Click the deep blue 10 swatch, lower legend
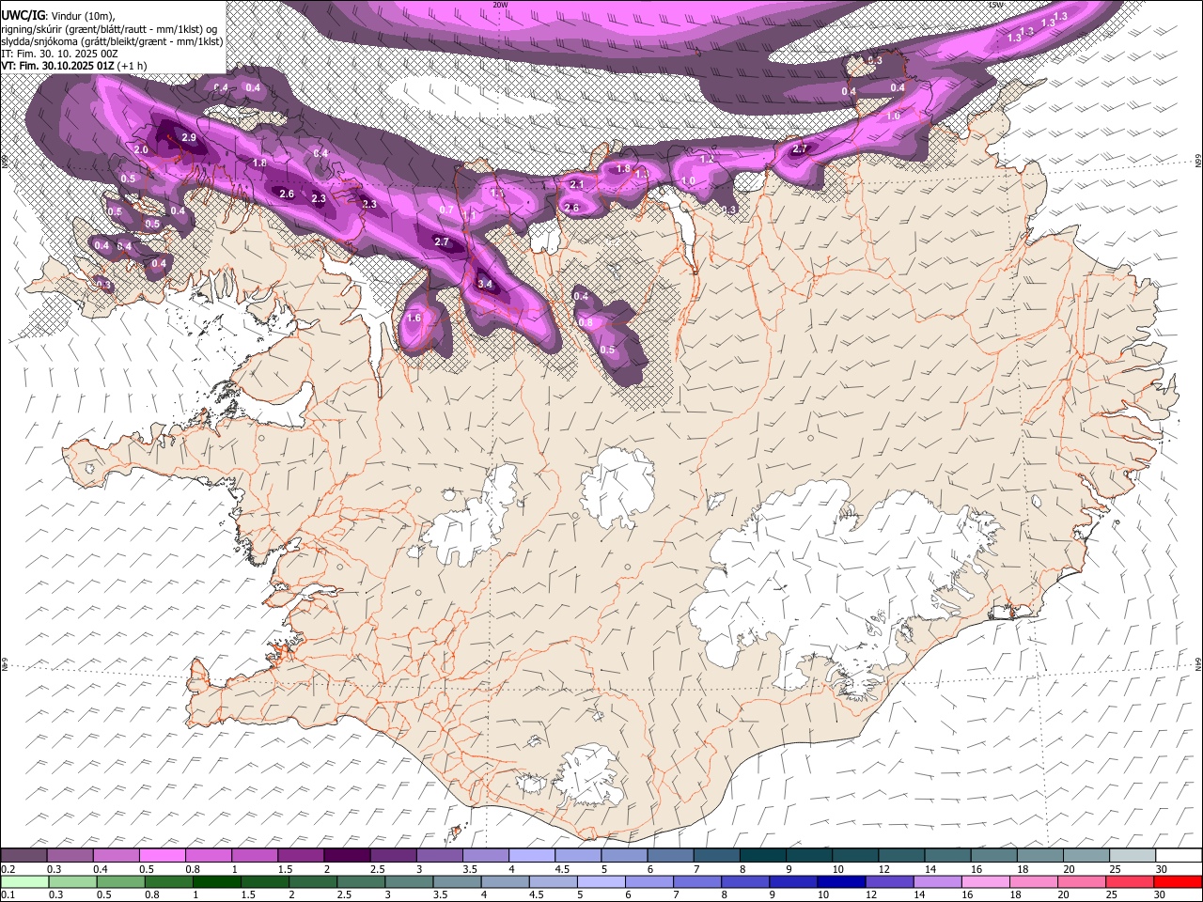1203x902 pixels. (843, 882)
